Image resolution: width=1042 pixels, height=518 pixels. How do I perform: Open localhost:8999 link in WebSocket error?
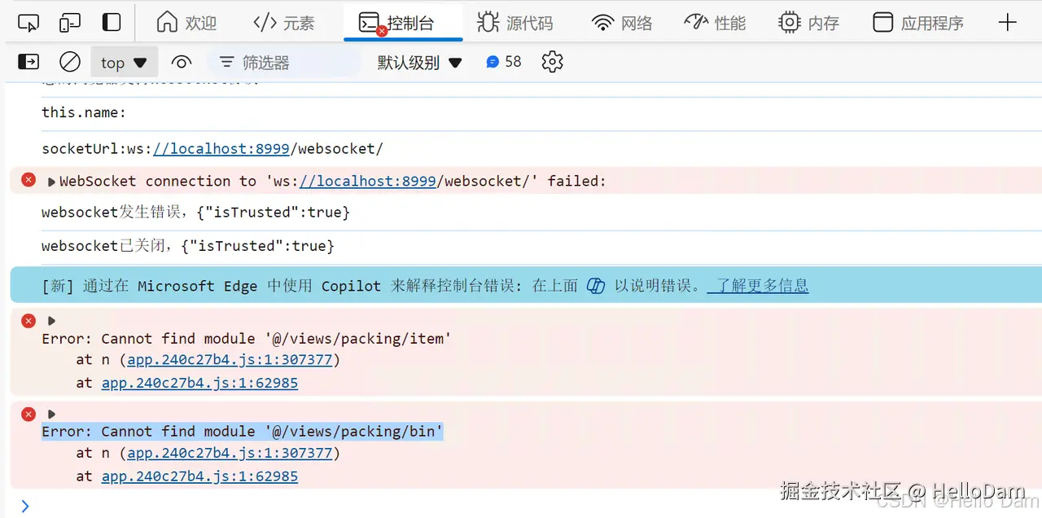click(368, 181)
